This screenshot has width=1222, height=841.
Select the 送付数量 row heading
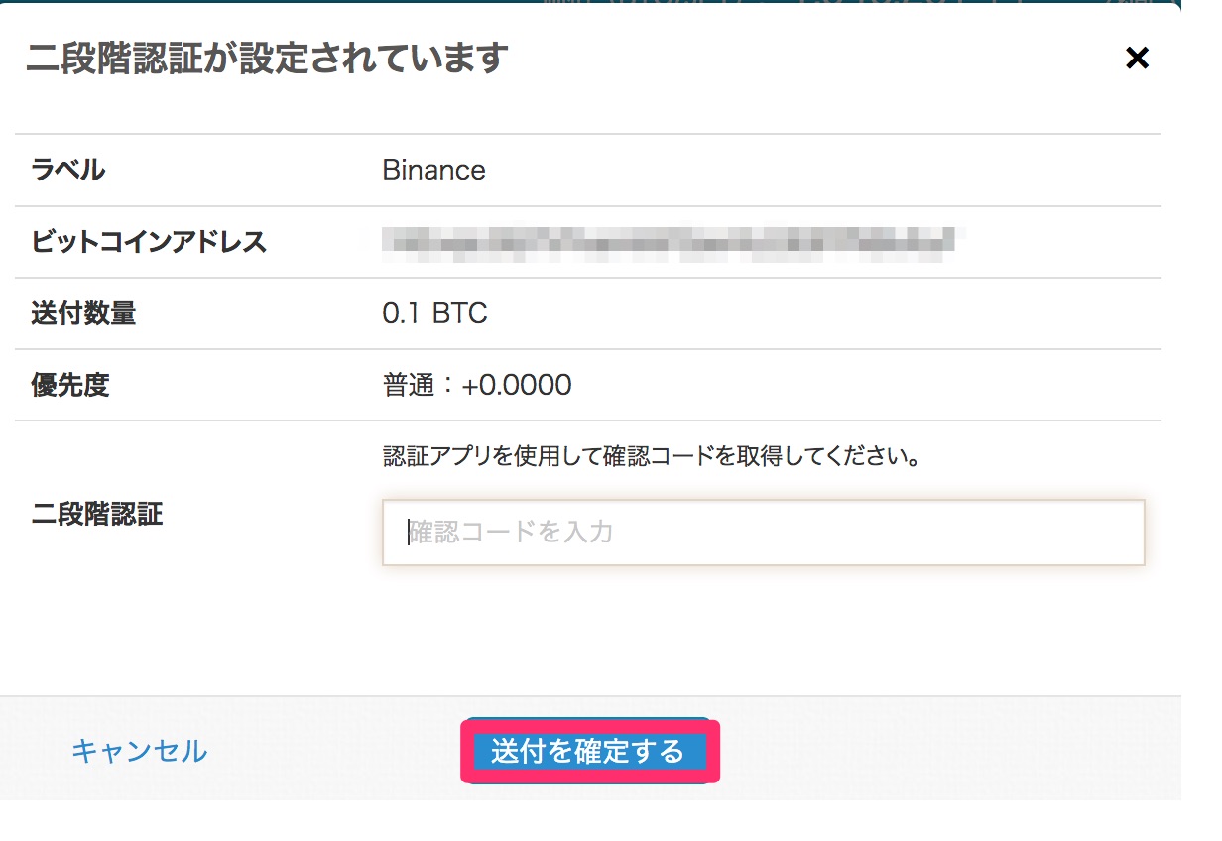[x=83, y=313]
